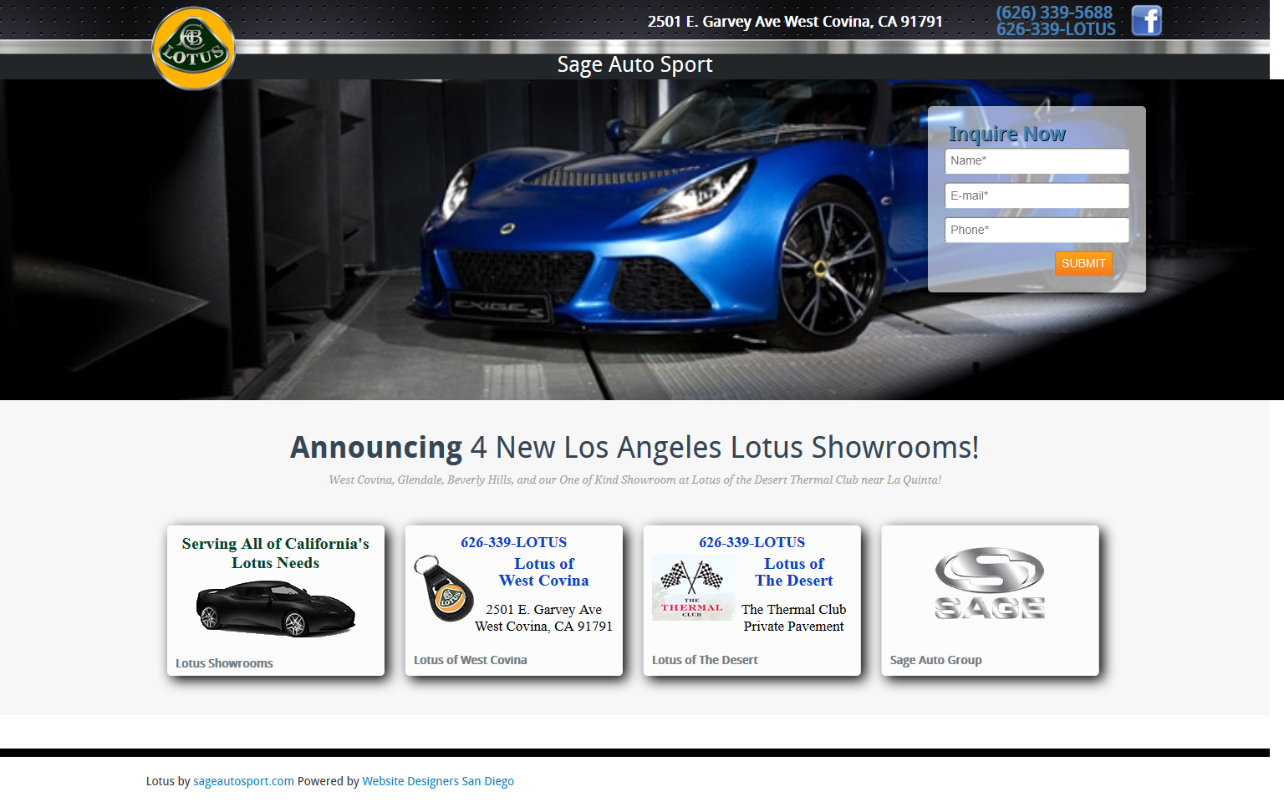Image resolution: width=1284 pixels, height=807 pixels.
Task: Click into the E-mail field
Action: point(1037,196)
